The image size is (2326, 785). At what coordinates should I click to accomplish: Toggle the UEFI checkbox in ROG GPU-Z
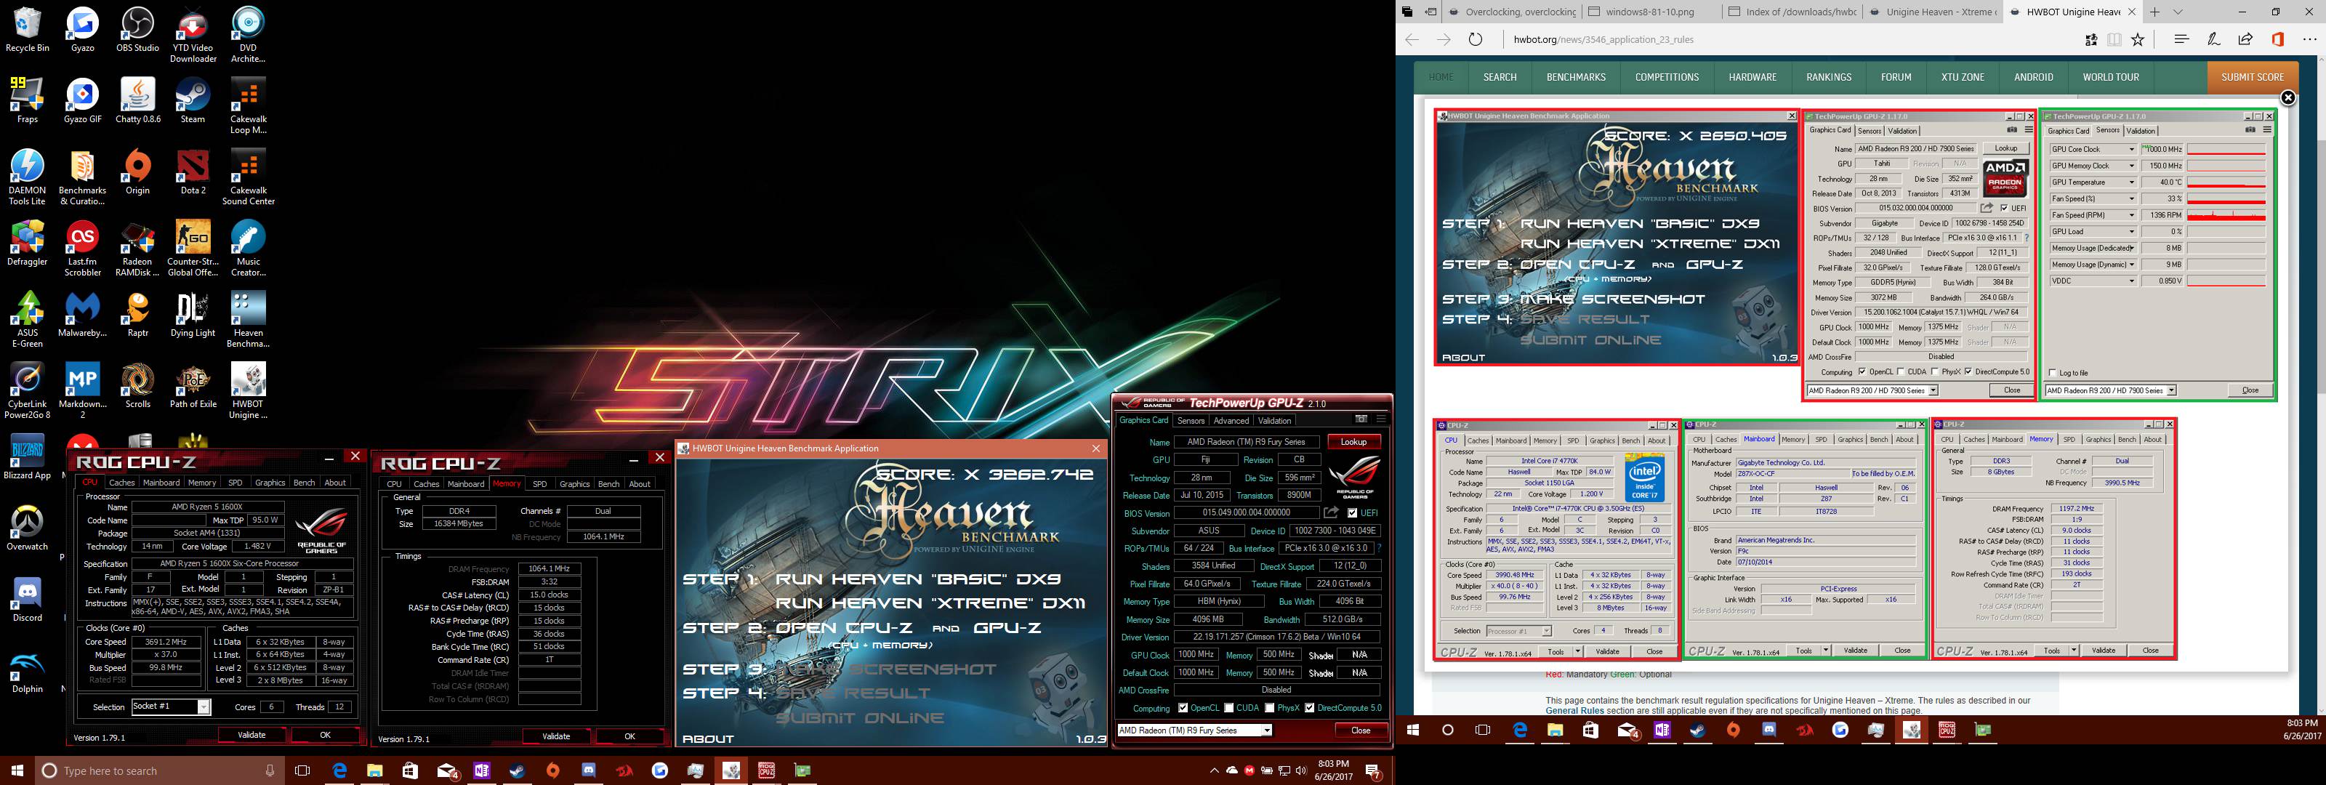[1352, 513]
